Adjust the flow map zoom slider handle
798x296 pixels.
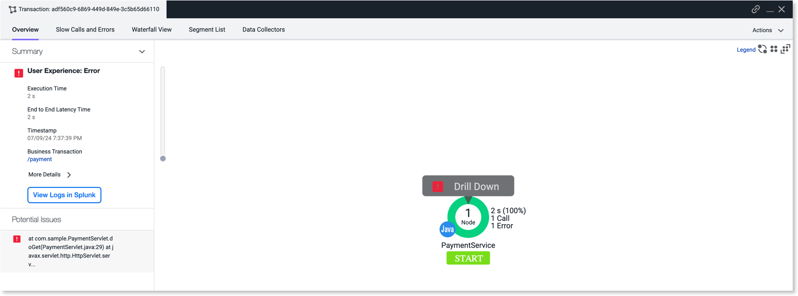pos(163,158)
